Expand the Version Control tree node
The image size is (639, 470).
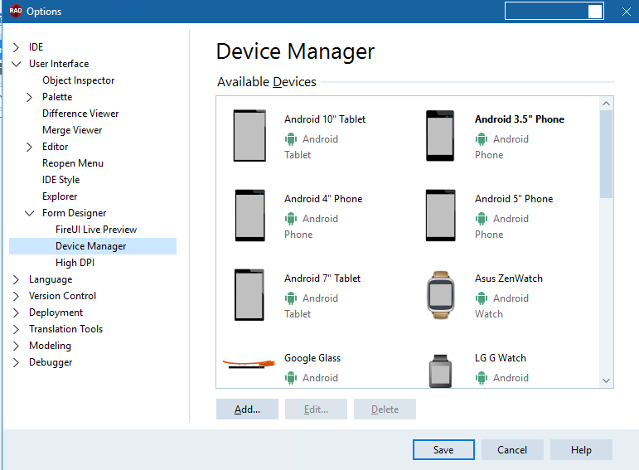16,297
